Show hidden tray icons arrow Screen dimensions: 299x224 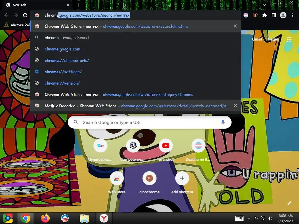249,218
